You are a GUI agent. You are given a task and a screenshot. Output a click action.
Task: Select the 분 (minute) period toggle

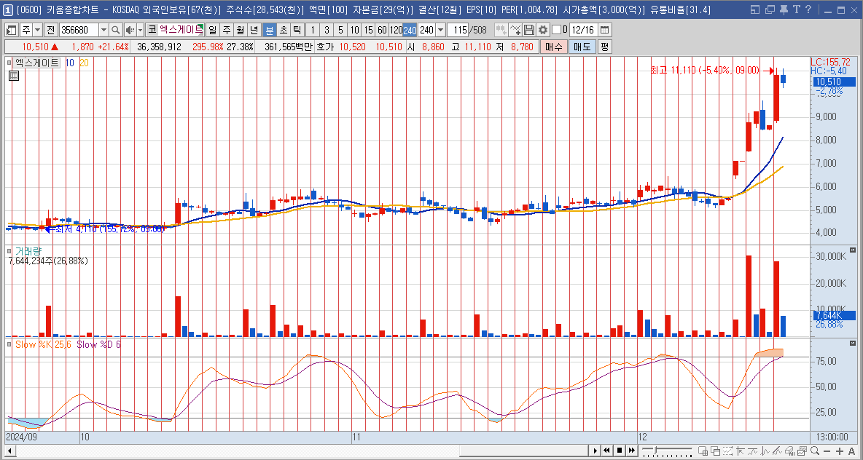coord(269,30)
